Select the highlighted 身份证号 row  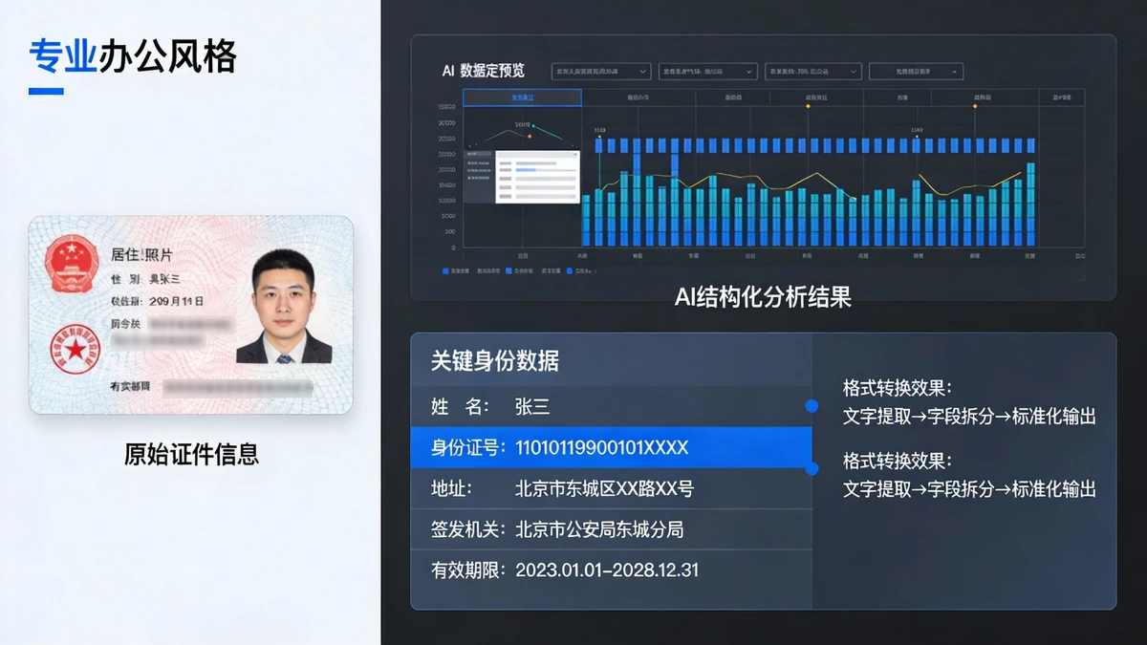tap(611, 447)
